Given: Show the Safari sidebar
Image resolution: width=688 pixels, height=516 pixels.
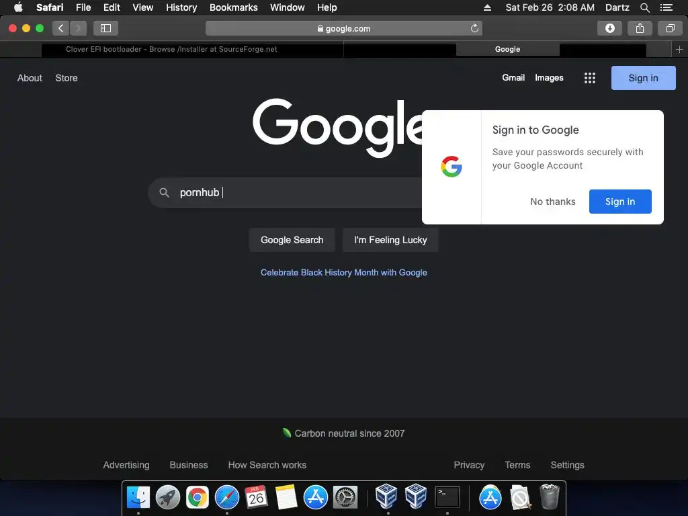Looking at the screenshot, I should [105, 28].
